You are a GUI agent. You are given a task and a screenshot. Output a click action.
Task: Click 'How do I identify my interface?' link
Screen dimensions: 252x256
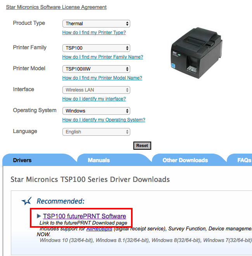(94, 99)
